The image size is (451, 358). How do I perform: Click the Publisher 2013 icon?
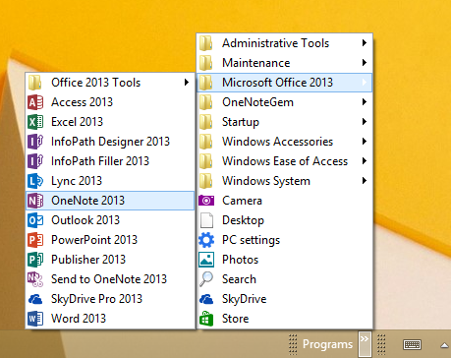(35, 260)
